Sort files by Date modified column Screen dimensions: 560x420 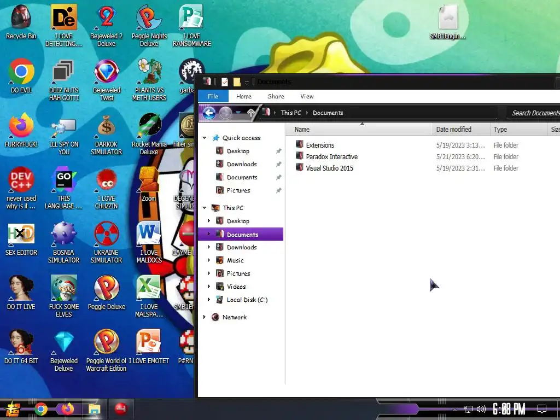462,129
